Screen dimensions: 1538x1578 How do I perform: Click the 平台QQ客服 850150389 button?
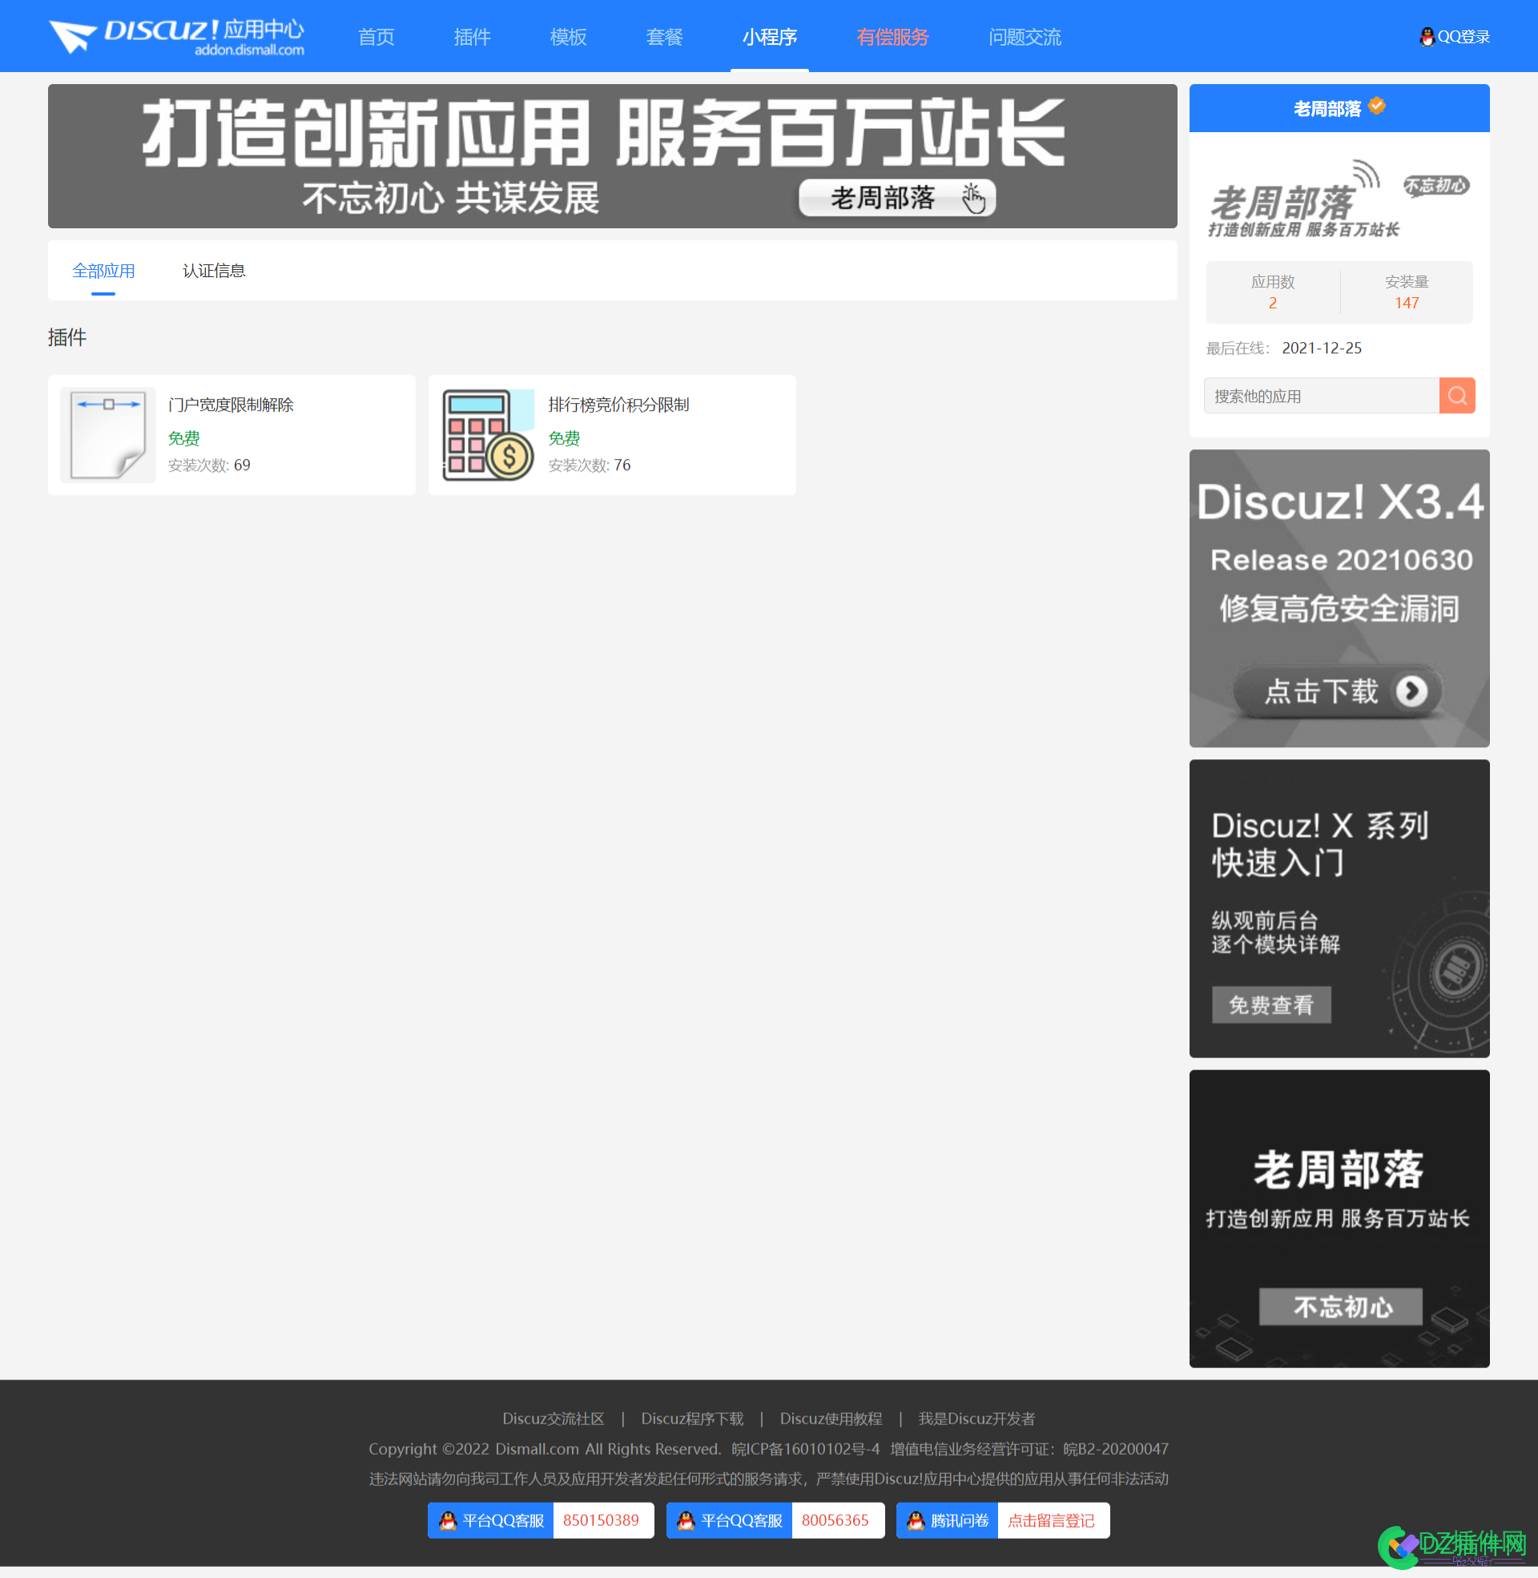tap(542, 1520)
